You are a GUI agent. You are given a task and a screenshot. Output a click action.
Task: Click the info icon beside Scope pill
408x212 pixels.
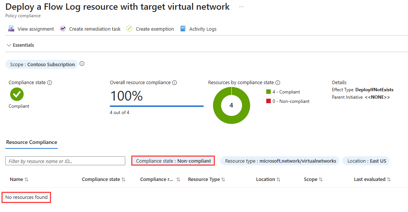82,64
